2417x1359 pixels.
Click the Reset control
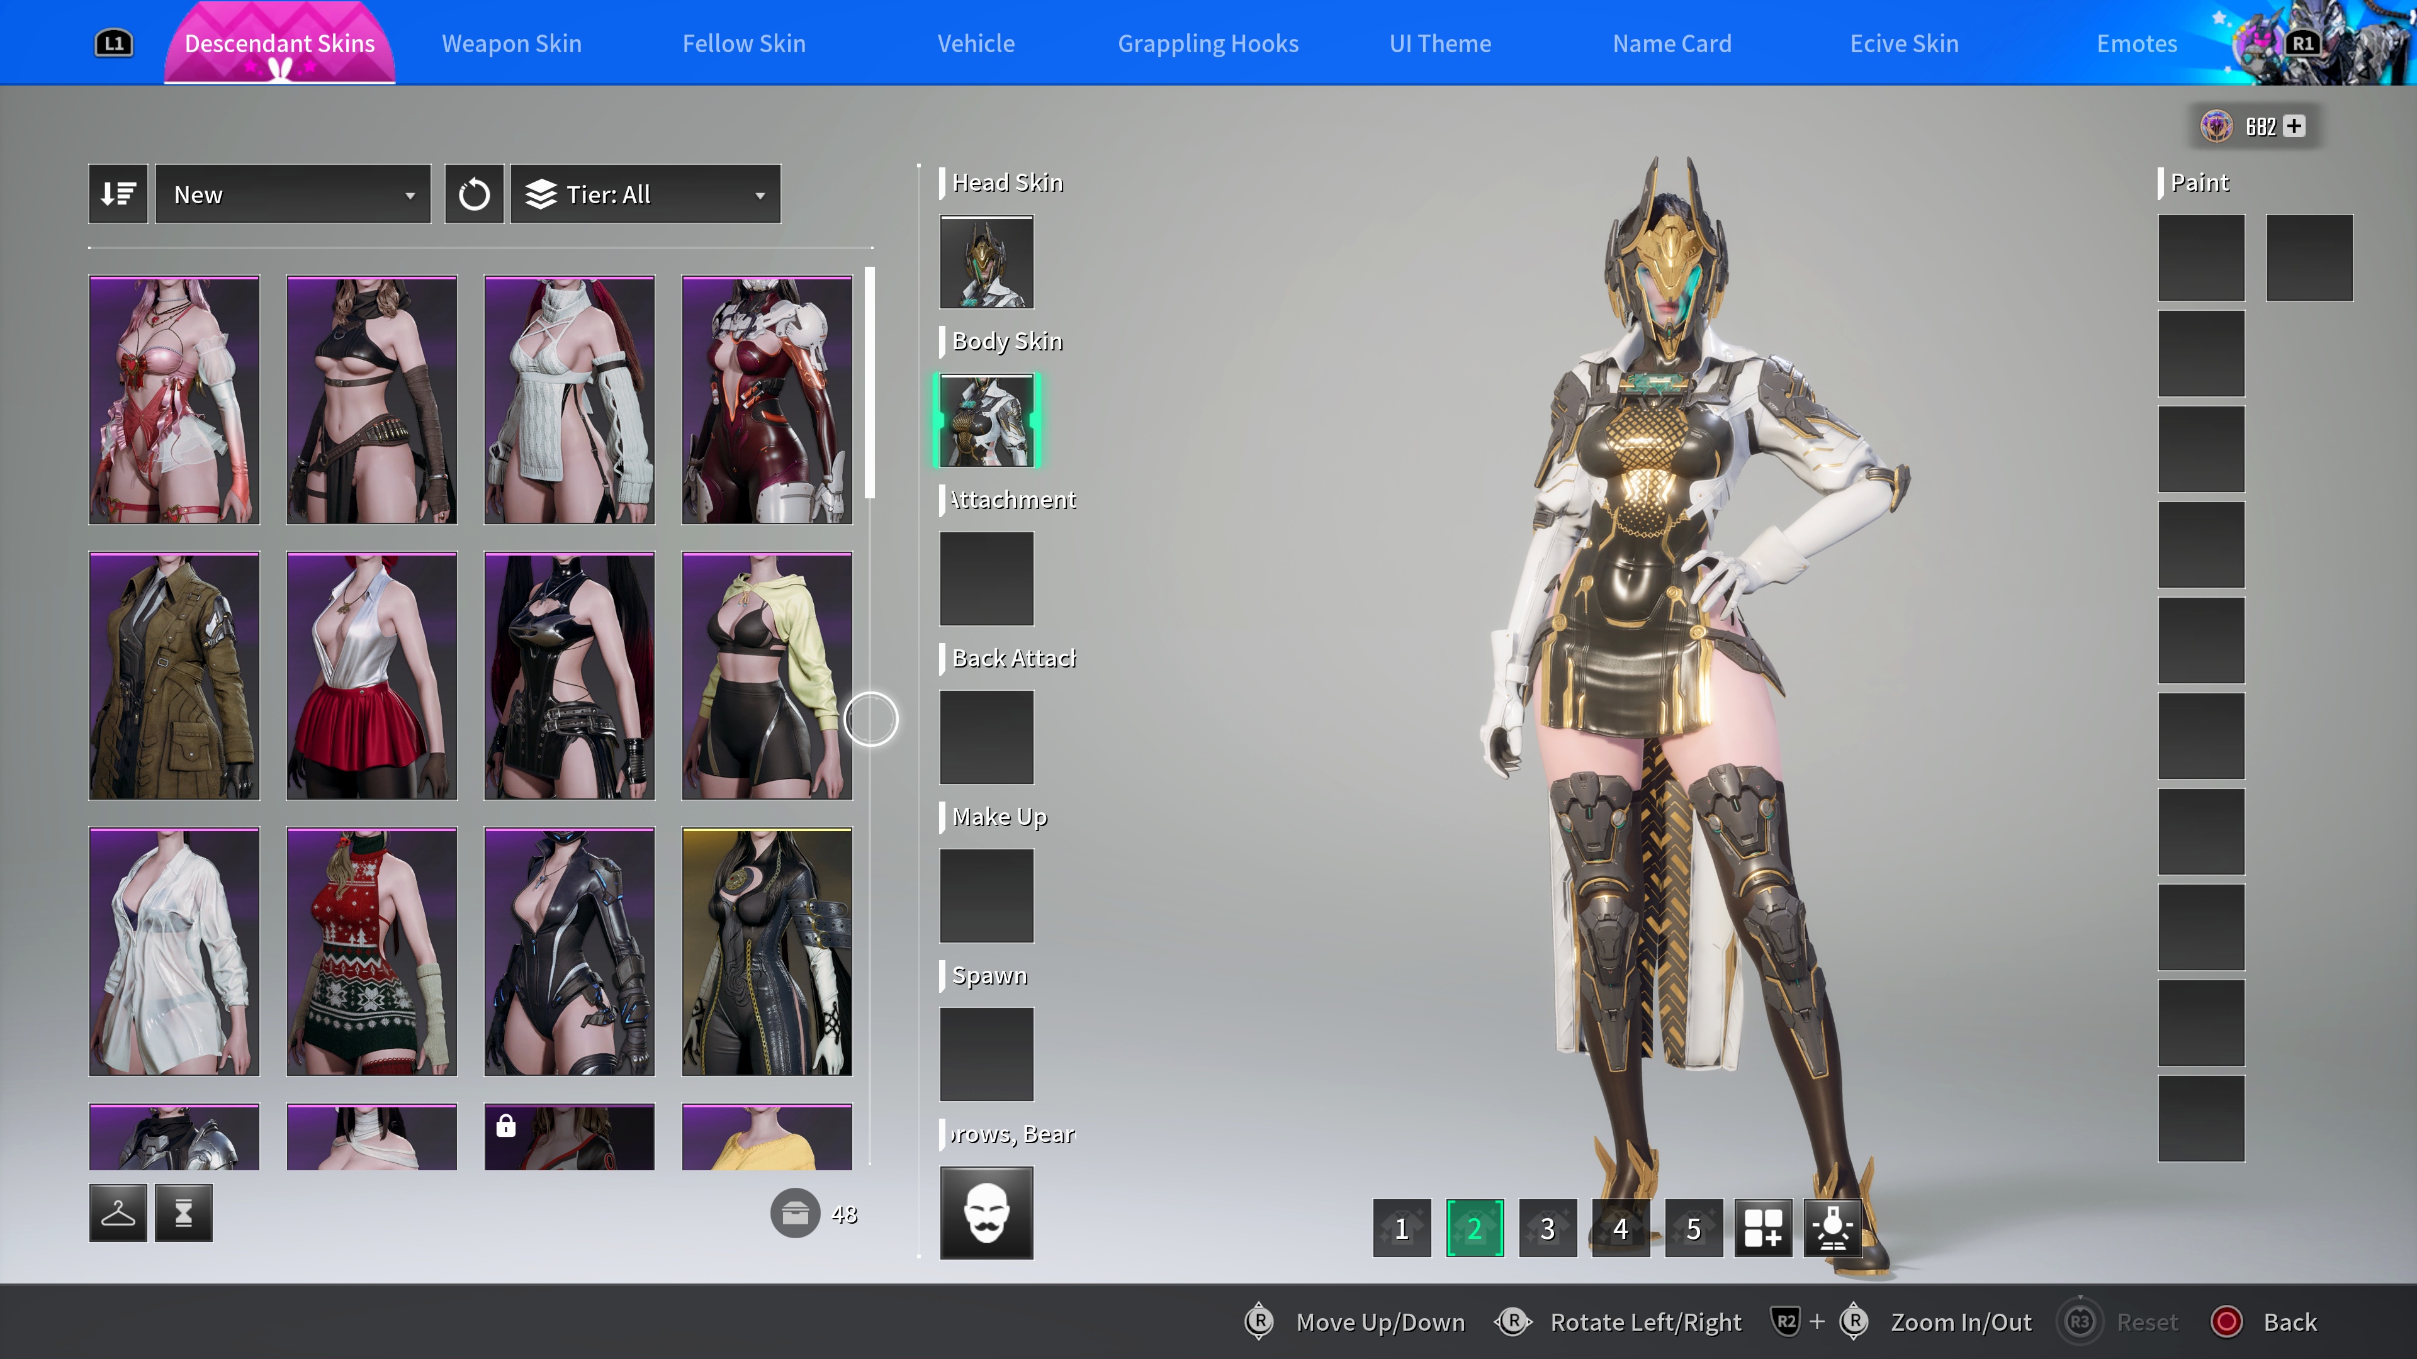[x=2146, y=1321]
